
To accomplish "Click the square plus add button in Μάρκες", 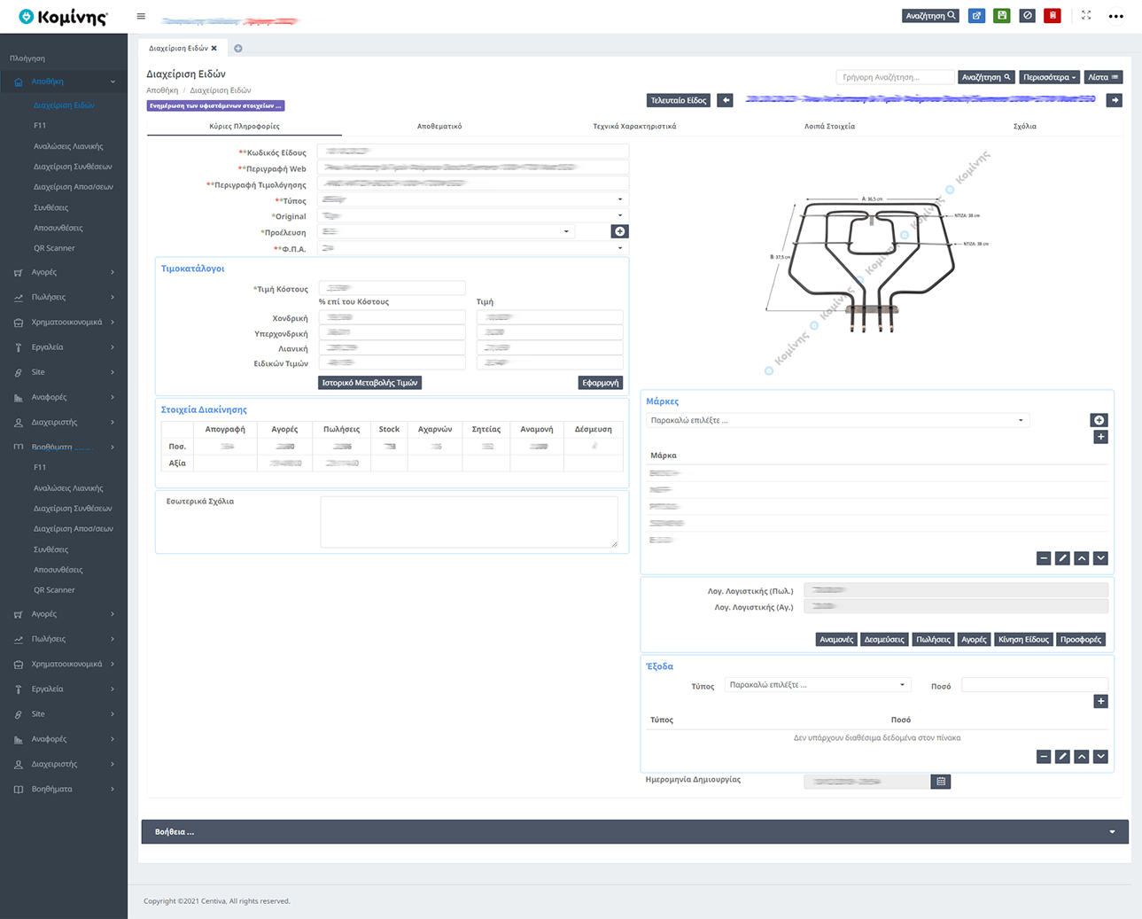I will (1100, 437).
